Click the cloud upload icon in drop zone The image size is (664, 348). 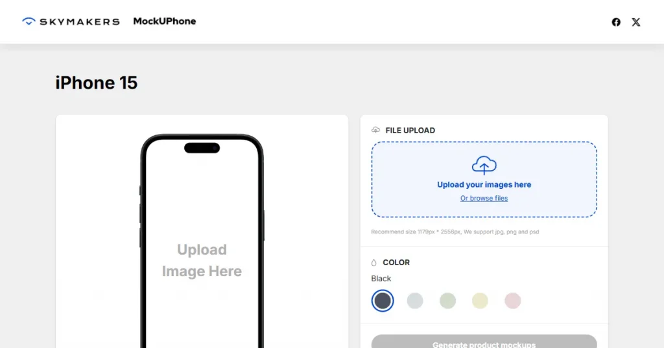(x=484, y=165)
